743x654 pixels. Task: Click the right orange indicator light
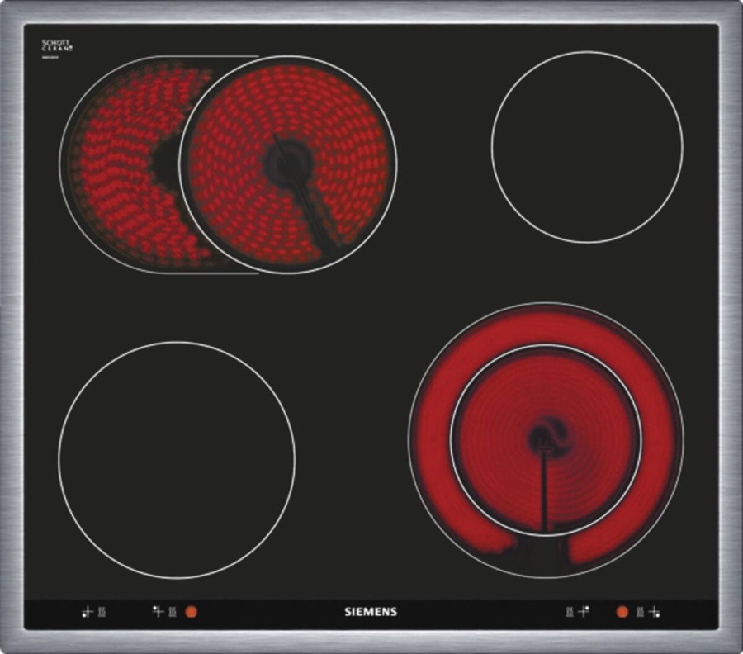pos(622,612)
